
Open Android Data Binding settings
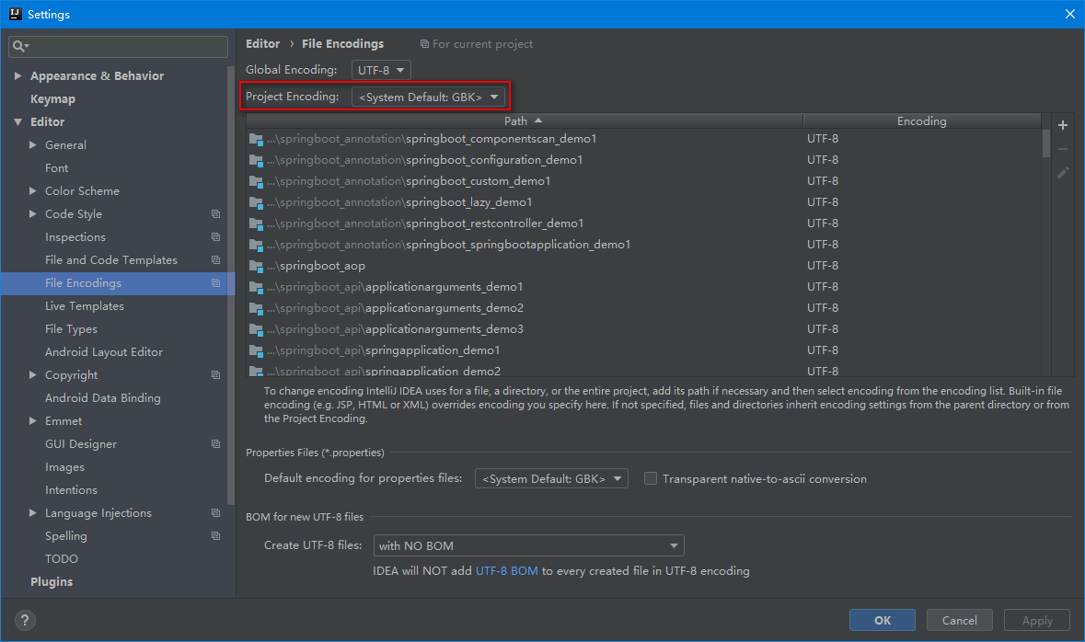(103, 397)
